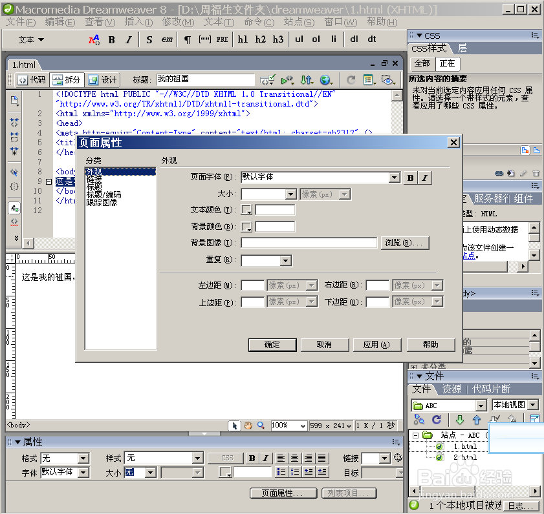Click the OK confirm button in dialog
Screen dimensions: 544x514
[x=272, y=345]
